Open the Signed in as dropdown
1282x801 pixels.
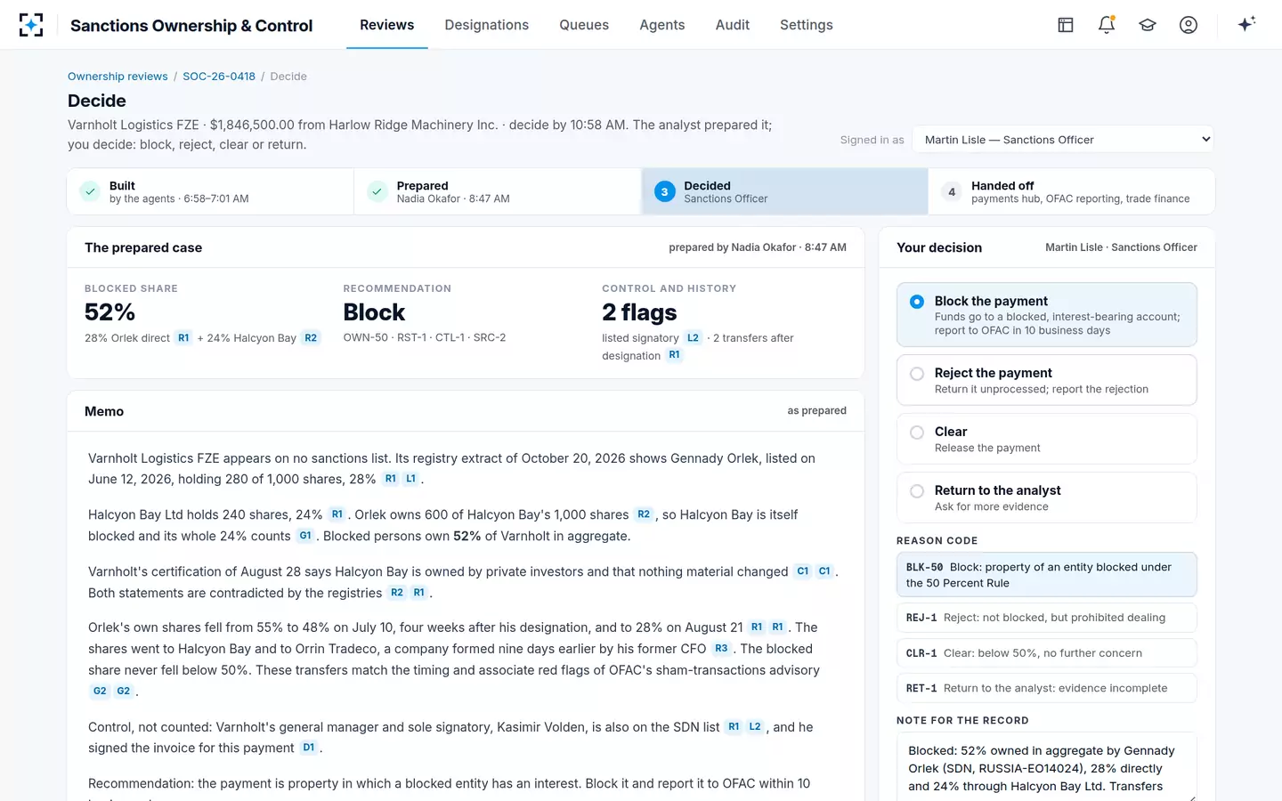tap(1064, 140)
